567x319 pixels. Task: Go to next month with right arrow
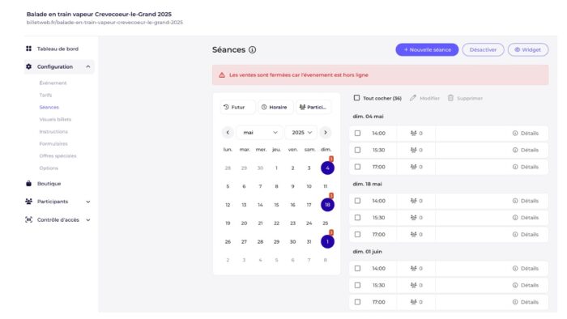click(x=326, y=133)
